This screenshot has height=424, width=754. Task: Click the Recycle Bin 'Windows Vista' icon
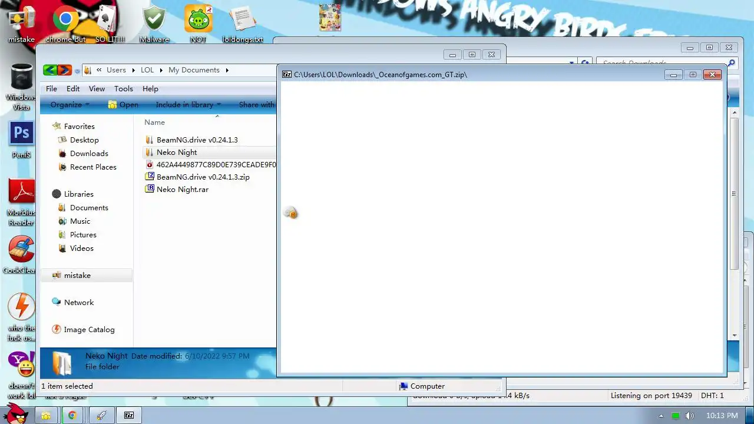click(x=21, y=87)
